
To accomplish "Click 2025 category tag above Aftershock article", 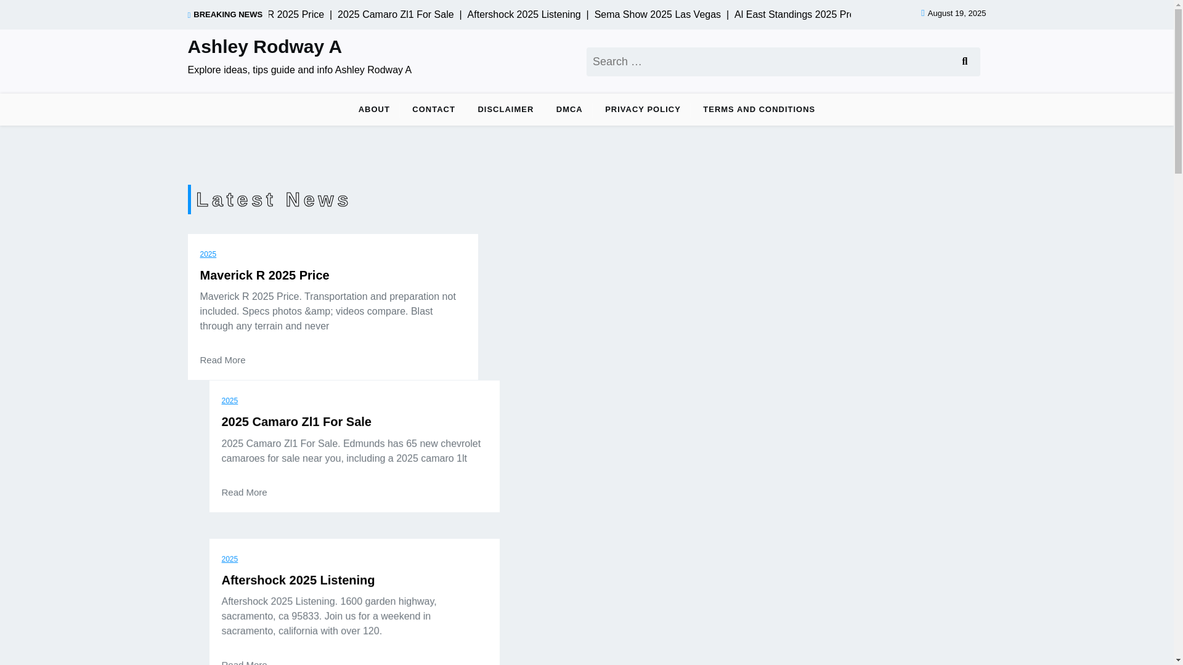I will tap(230, 559).
